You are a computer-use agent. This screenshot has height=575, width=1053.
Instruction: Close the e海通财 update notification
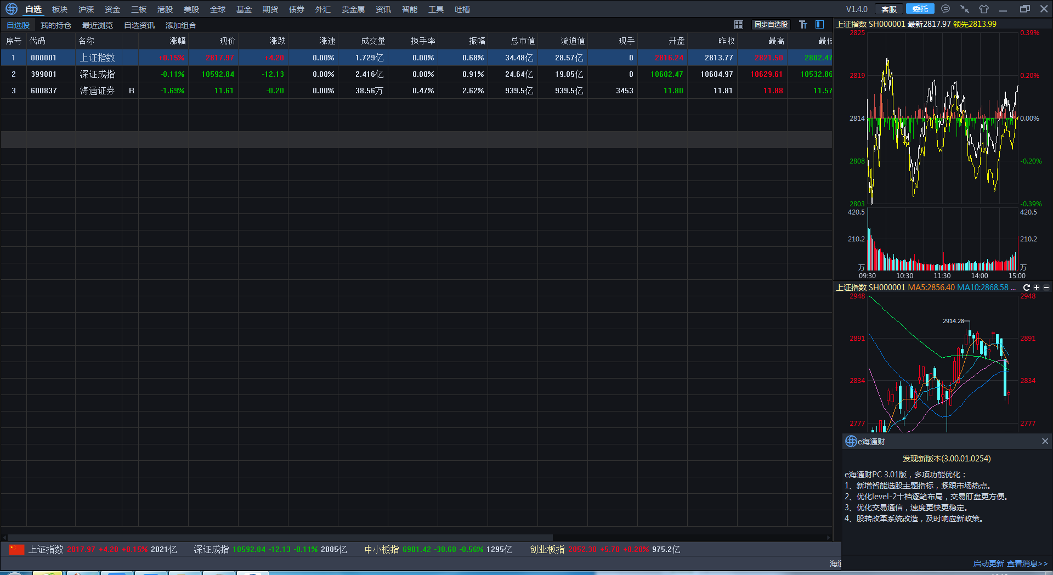click(x=1045, y=441)
